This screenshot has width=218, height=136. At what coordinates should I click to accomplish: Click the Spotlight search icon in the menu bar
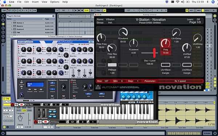point(213,2)
